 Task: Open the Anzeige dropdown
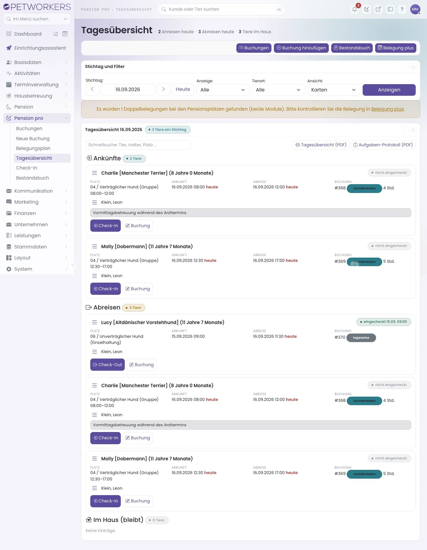coord(223,90)
